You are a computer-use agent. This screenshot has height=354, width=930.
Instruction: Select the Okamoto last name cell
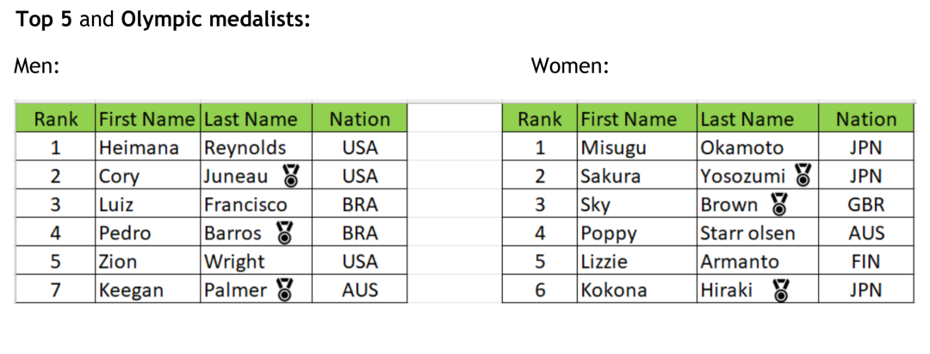(758, 147)
